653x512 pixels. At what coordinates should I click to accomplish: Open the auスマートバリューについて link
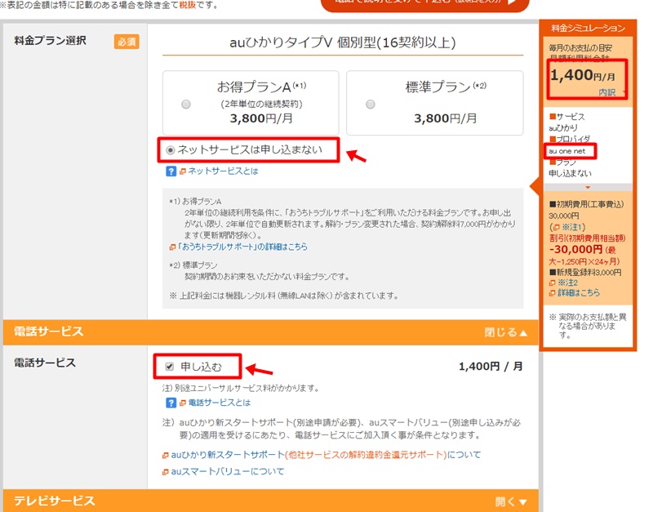tap(228, 471)
